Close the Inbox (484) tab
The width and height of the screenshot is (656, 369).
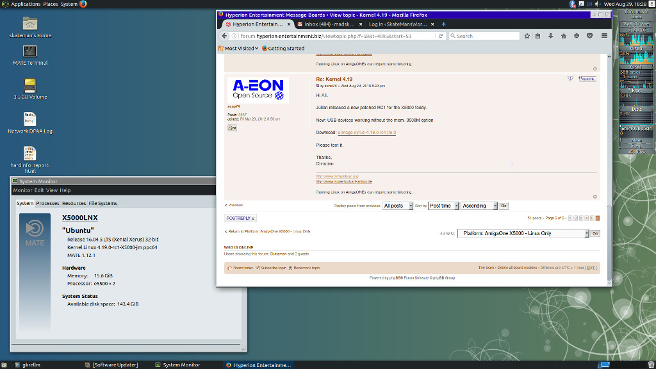[x=361, y=24]
